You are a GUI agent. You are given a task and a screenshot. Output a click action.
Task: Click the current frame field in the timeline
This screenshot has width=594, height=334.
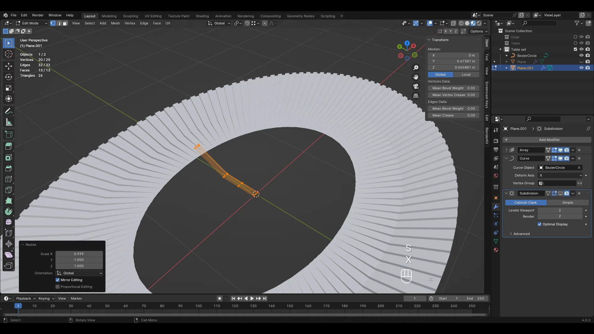[x=415, y=298]
